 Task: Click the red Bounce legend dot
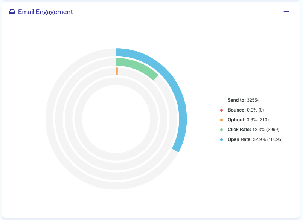(222, 110)
